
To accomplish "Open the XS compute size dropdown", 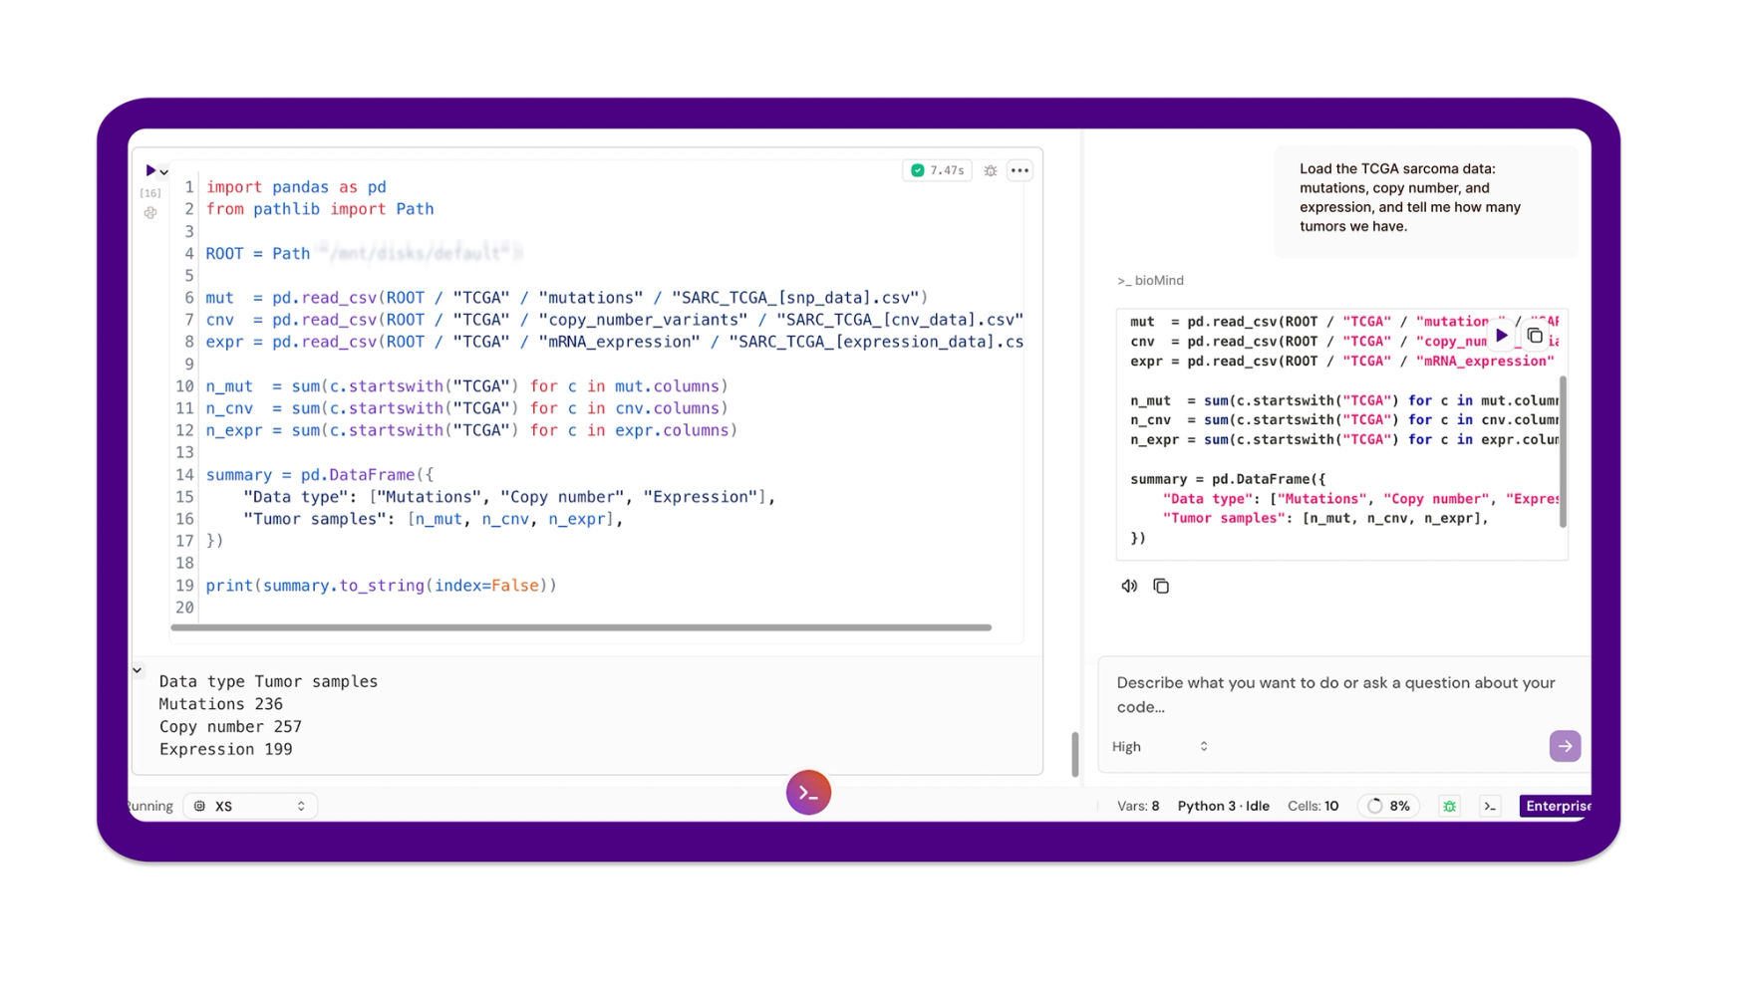I will [250, 806].
